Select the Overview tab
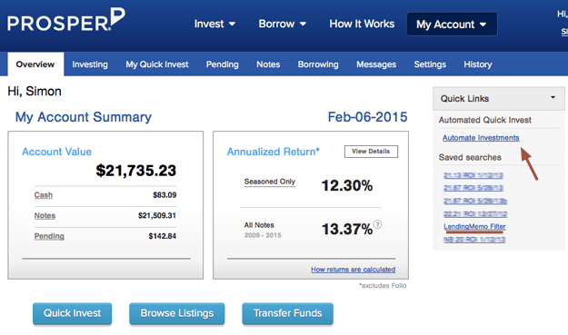Viewport: 568px width, 335px height. [x=35, y=64]
